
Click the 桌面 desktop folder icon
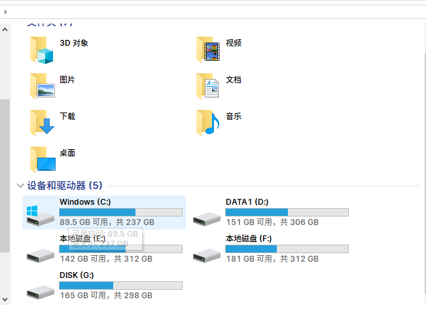43,160
